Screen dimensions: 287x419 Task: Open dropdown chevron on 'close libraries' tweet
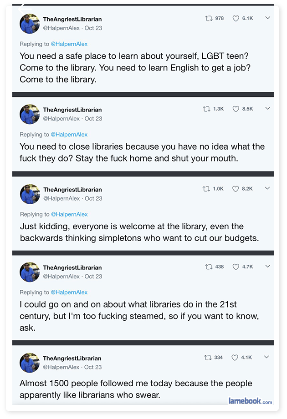pyautogui.click(x=268, y=109)
